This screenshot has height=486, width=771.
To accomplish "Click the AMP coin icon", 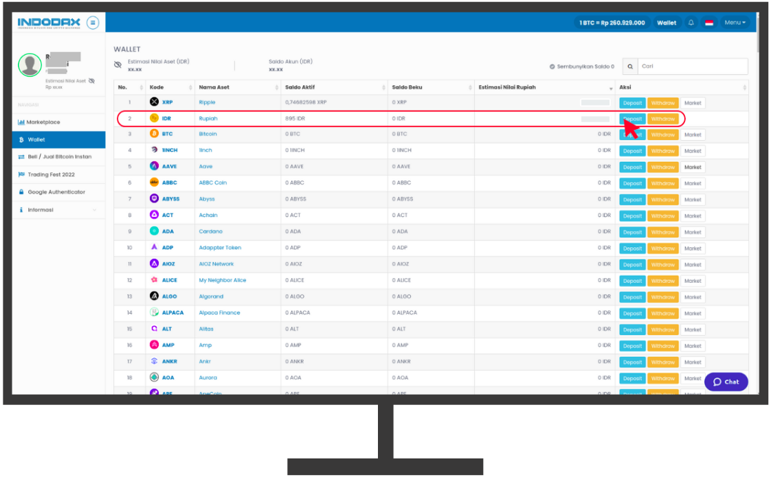I will click(x=154, y=345).
